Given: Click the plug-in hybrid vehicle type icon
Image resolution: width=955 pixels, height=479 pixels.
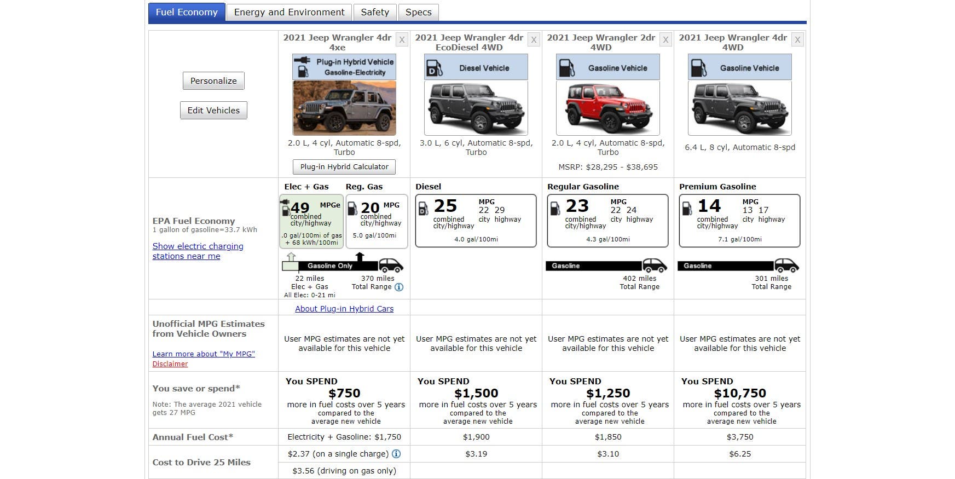Looking at the screenshot, I should (x=302, y=67).
